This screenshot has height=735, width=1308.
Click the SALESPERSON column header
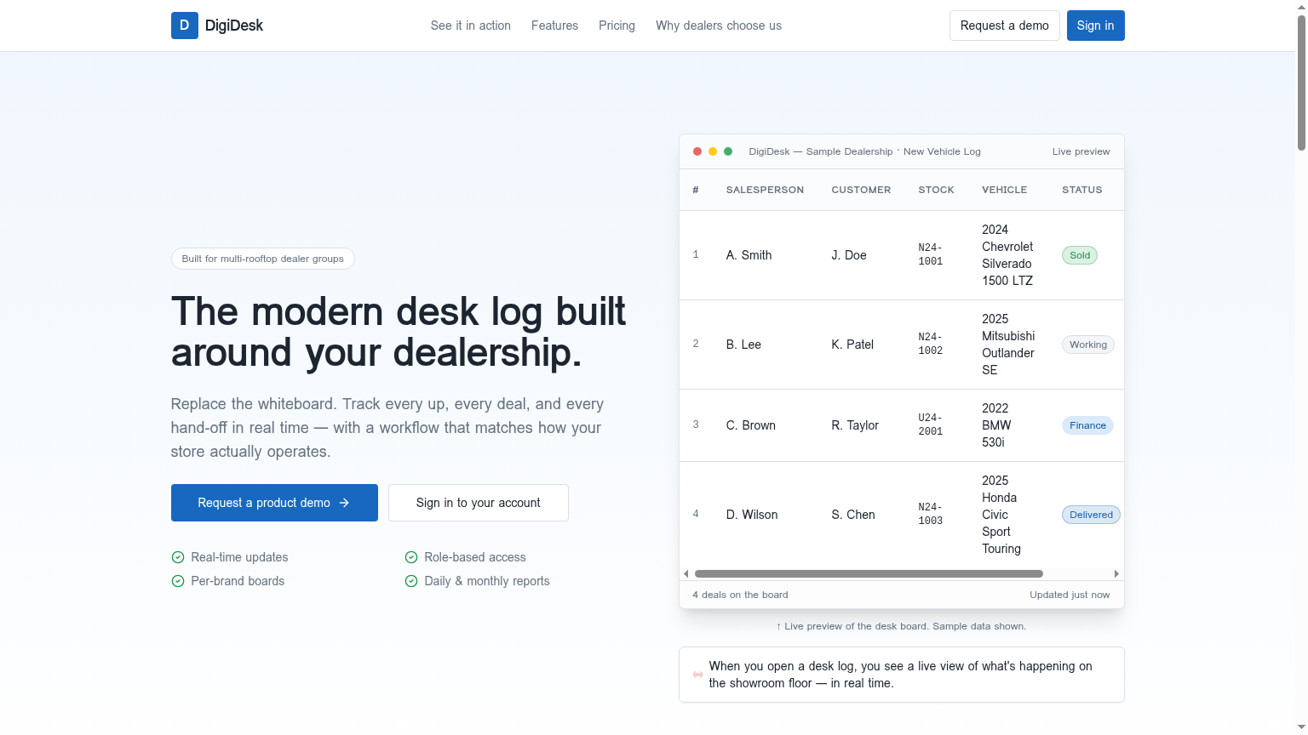pos(765,190)
